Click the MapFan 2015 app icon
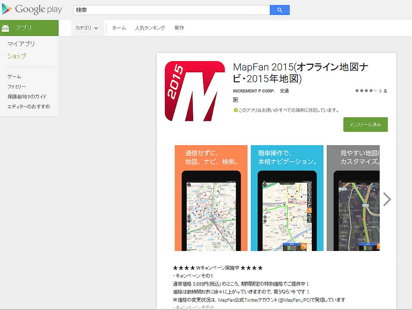 (195, 91)
